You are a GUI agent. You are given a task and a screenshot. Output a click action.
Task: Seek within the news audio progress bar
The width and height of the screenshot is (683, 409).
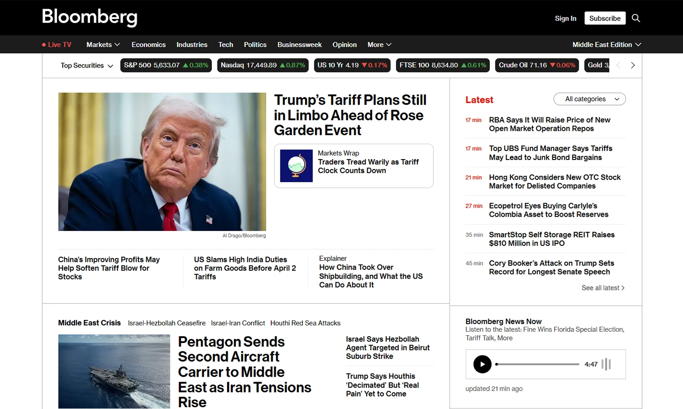coord(537,364)
